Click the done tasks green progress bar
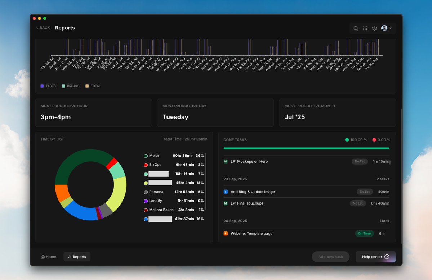The width and height of the screenshot is (432, 280). point(306,148)
